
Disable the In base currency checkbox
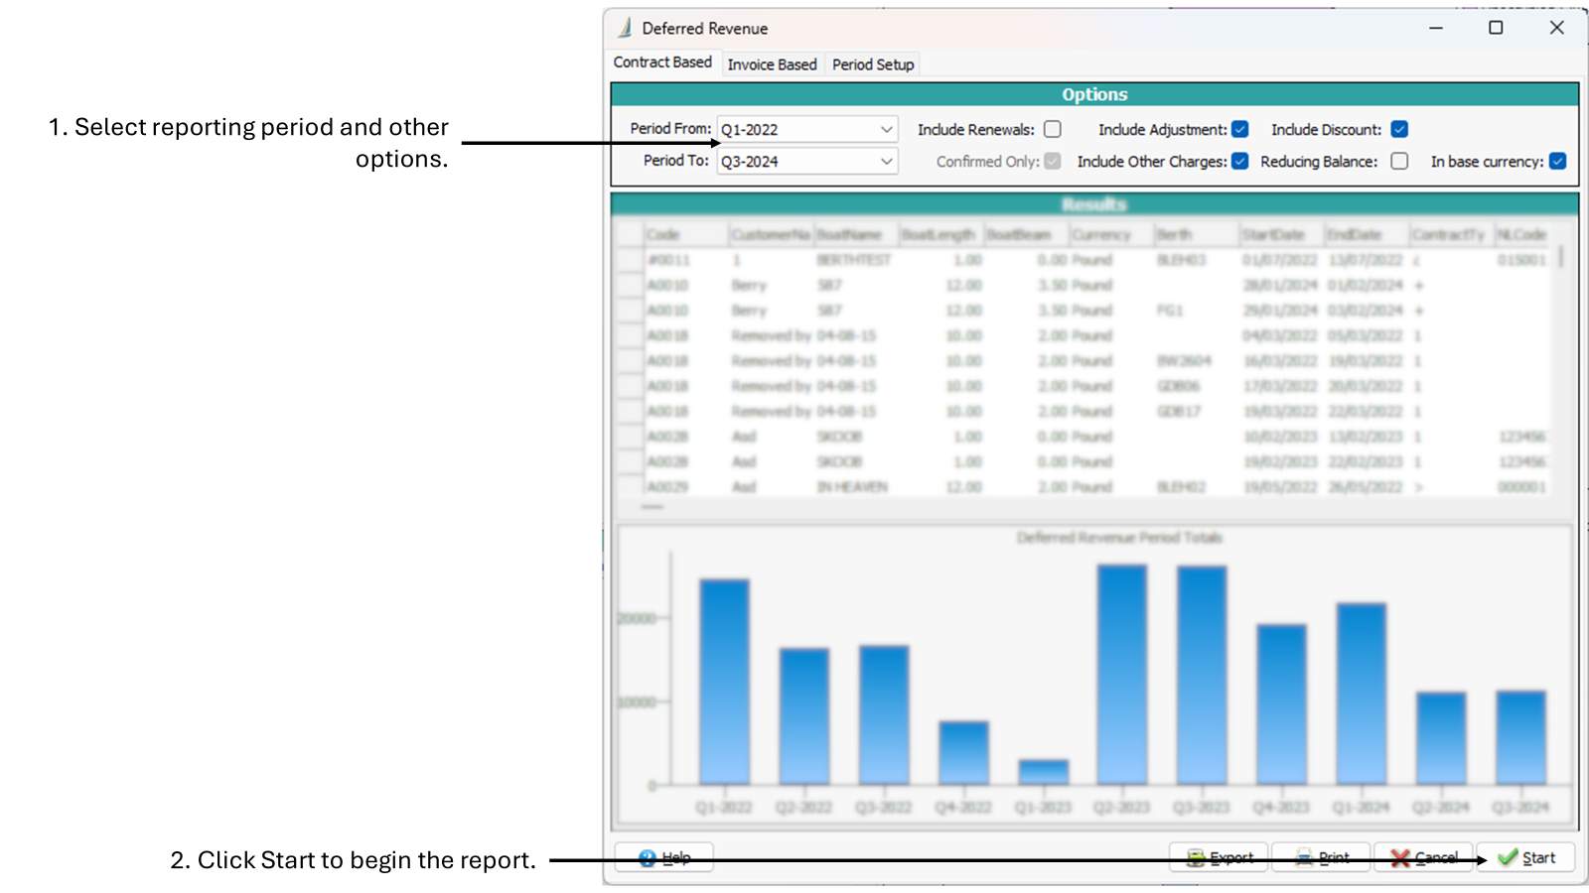pyautogui.click(x=1557, y=162)
